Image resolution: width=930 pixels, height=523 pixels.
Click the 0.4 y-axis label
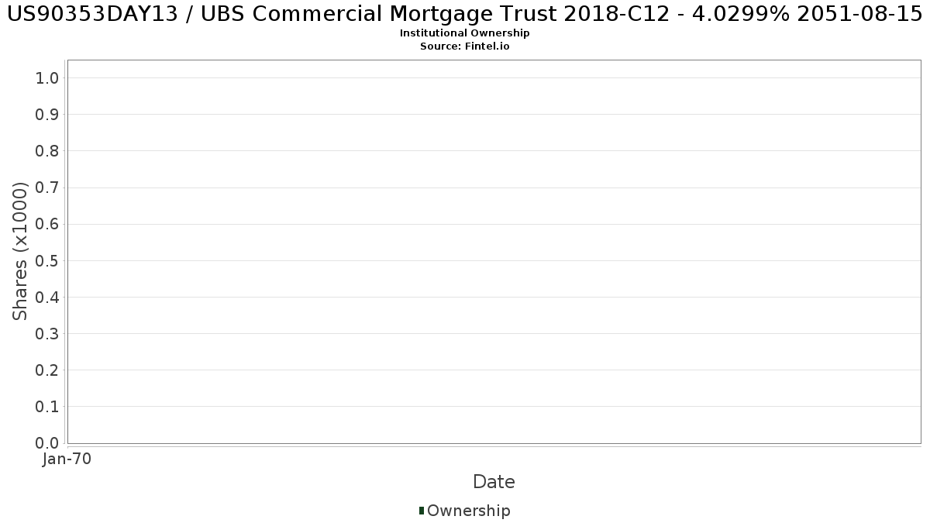click(47, 297)
